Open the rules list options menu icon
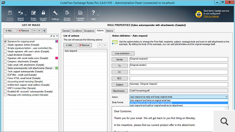The width and height of the screenshot is (235, 132). click(44, 31)
